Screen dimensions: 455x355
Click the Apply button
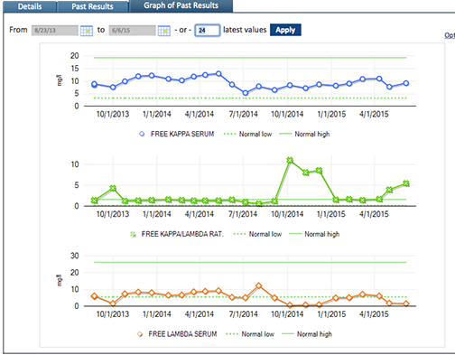click(x=285, y=30)
